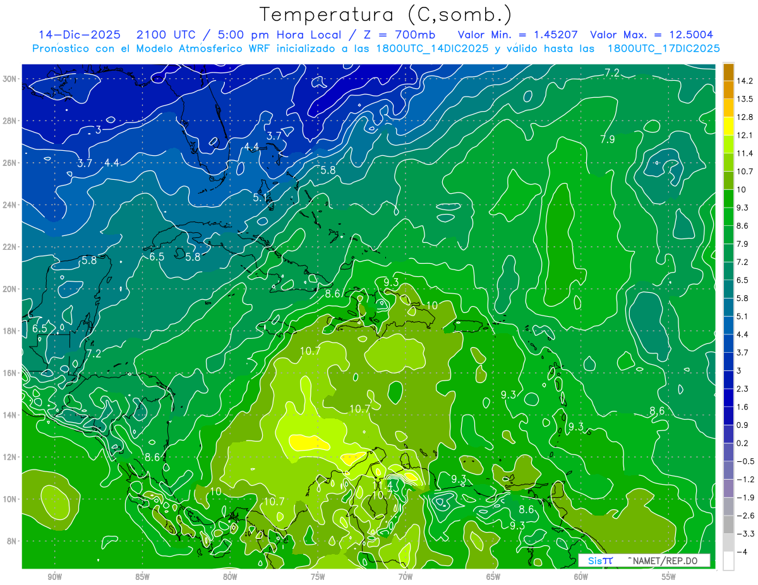Click the '20N' latitude axis label

click(11, 289)
